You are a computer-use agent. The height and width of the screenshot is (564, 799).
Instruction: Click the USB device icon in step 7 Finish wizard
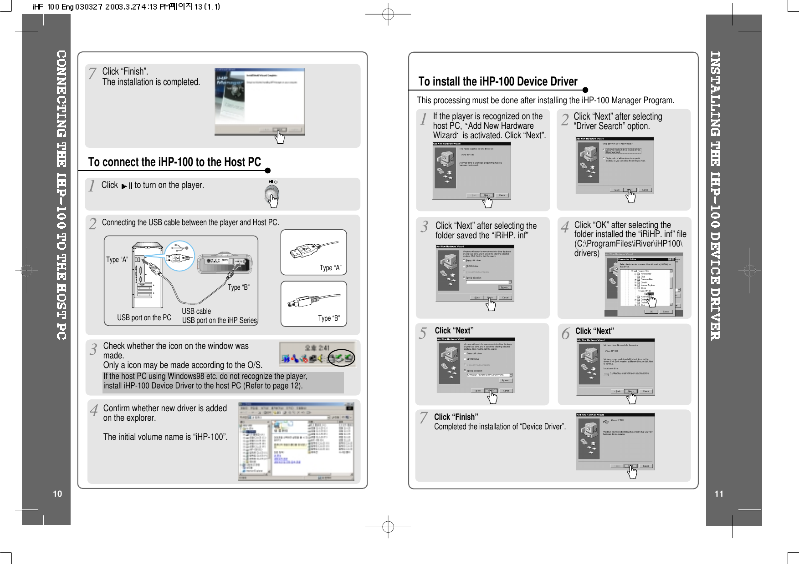606,422
